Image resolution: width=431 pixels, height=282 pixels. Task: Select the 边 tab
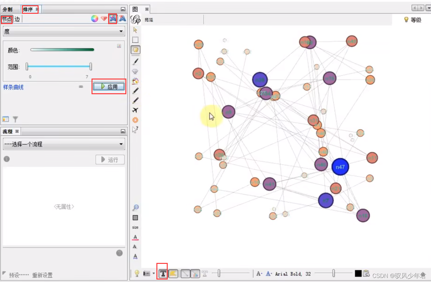[x=17, y=19]
